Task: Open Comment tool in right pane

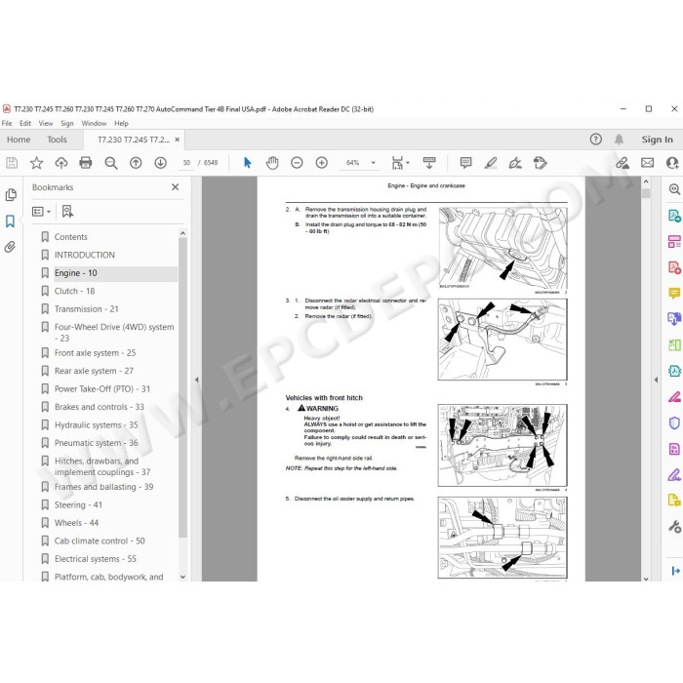Action: (x=674, y=293)
